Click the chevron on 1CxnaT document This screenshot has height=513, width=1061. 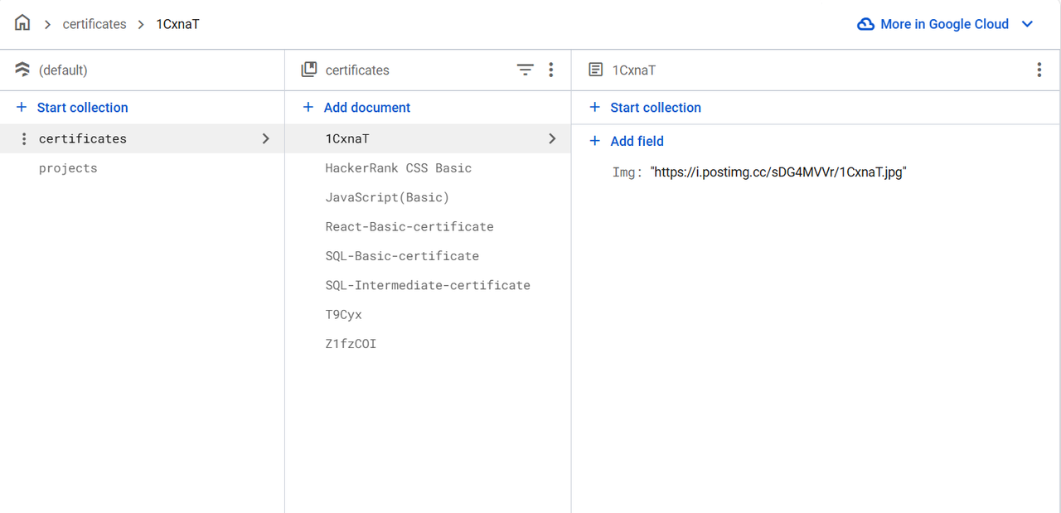pyautogui.click(x=552, y=138)
